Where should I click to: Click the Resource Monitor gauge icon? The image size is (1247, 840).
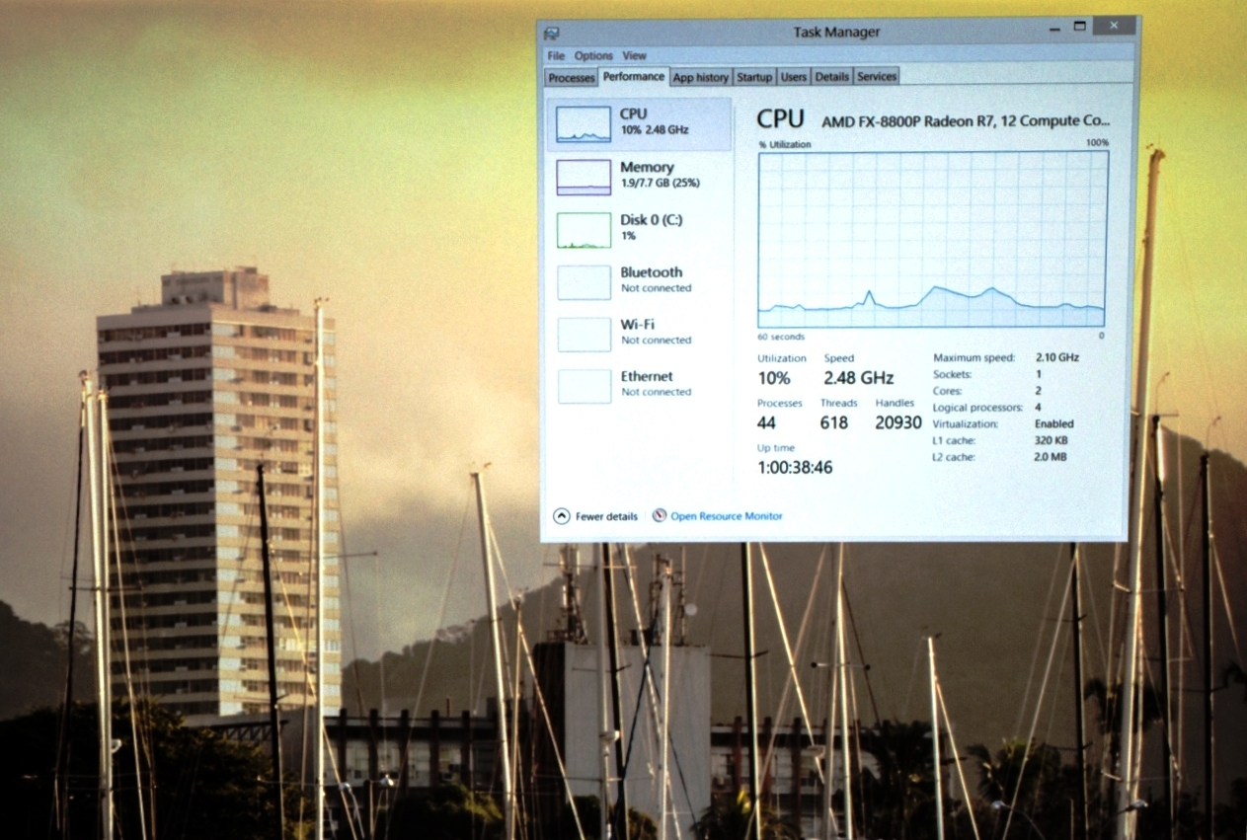pyautogui.click(x=660, y=515)
